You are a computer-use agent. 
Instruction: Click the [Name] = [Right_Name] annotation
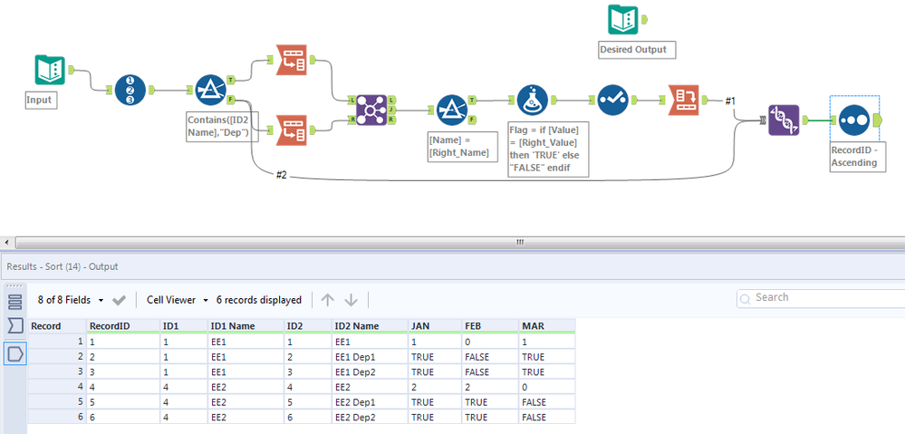tap(462, 147)
